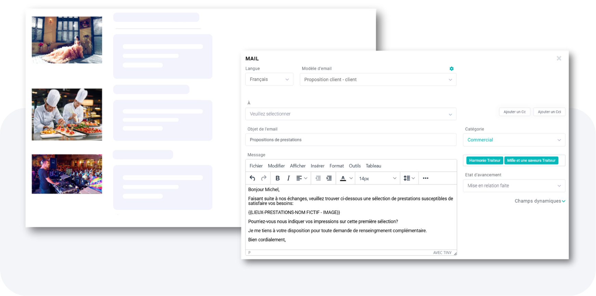Click the 'Pourriez-vous nous indiquer' sentence
Screen dimensions: 596x296
click(323, 221)
